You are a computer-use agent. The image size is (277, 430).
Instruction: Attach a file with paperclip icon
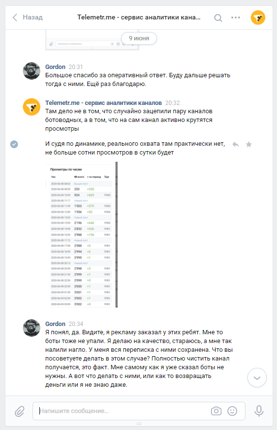coord(19,412)
